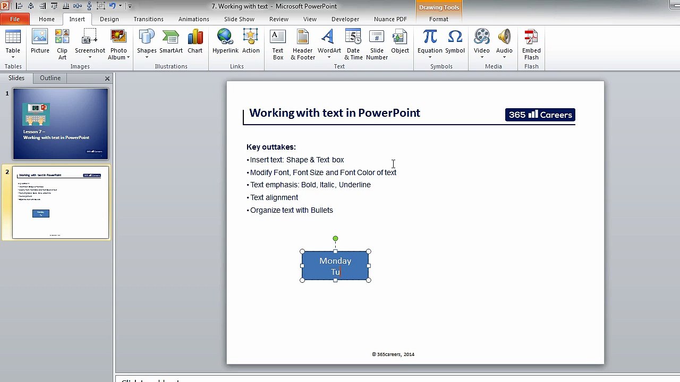Open the File tab
The width and height of the screenshot is (680, 382).
[x=15, y=19]
